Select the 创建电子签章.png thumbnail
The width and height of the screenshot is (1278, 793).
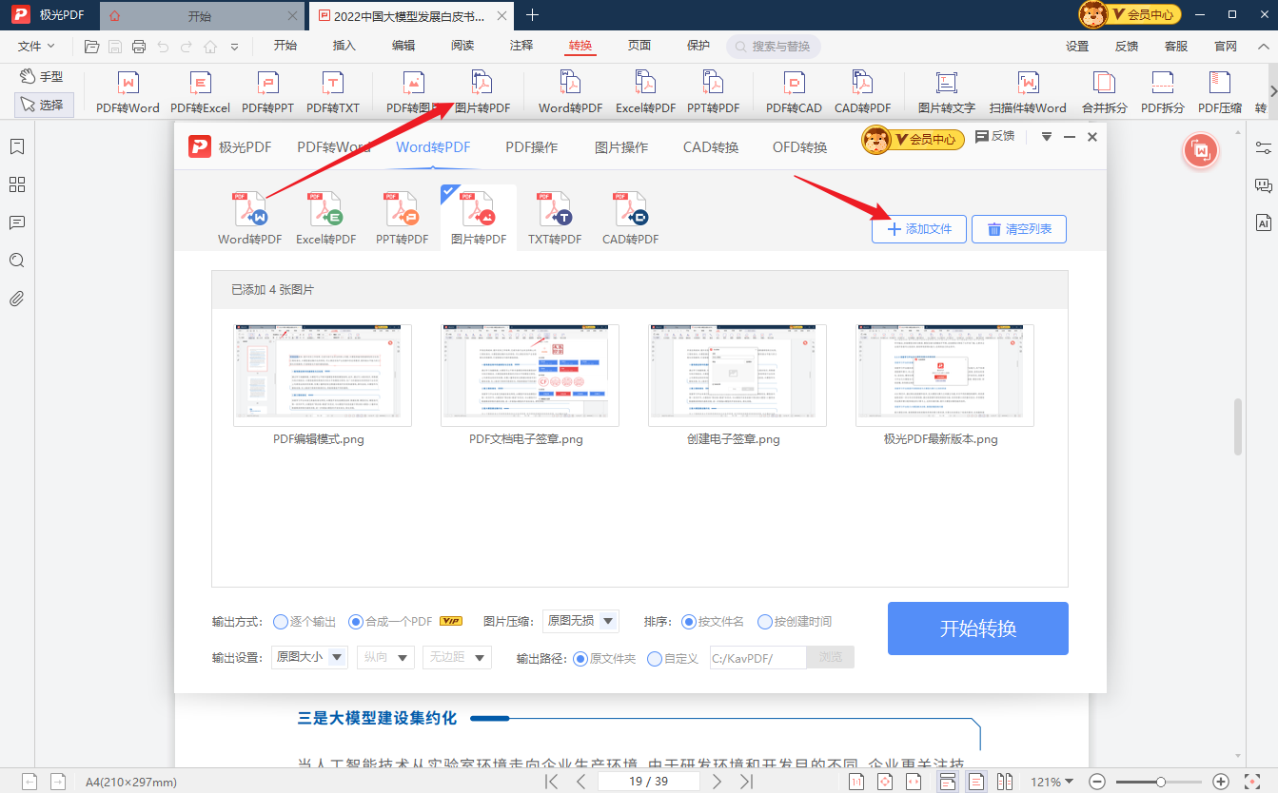[735, 375]
